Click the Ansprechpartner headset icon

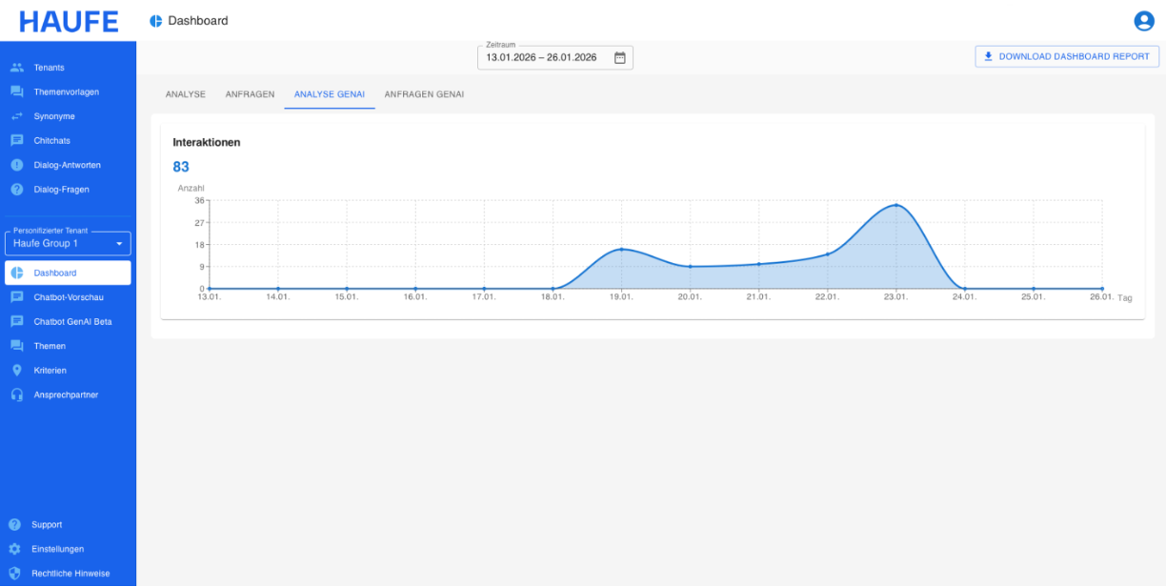[x=16, y=395]
